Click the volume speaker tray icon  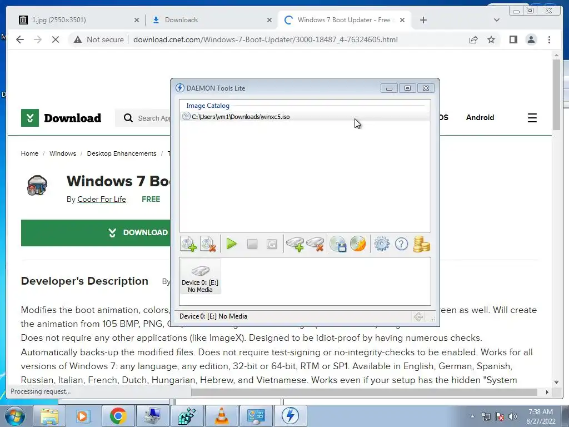click(512, 416)
